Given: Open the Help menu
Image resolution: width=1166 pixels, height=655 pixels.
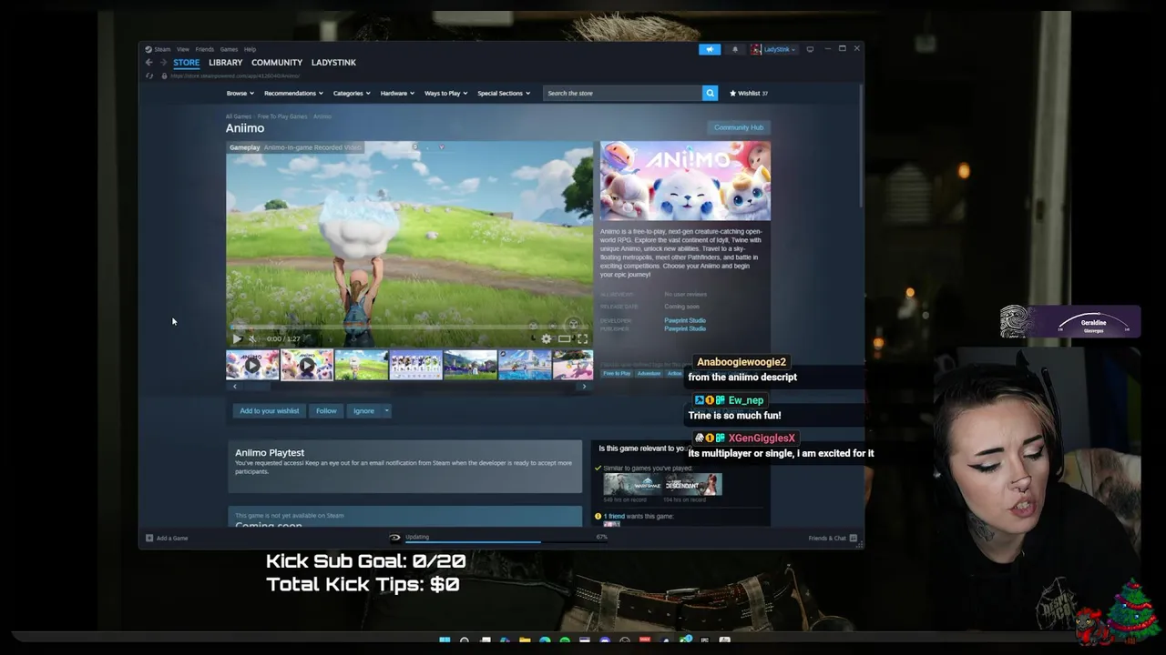Looking at the screenshot, I should [x=250, y=49].
